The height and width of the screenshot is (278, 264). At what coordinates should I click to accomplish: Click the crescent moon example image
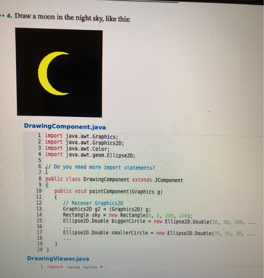point(59,72)
